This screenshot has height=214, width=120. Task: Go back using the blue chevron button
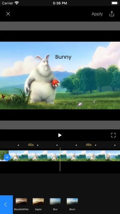(x=6, y=204)
